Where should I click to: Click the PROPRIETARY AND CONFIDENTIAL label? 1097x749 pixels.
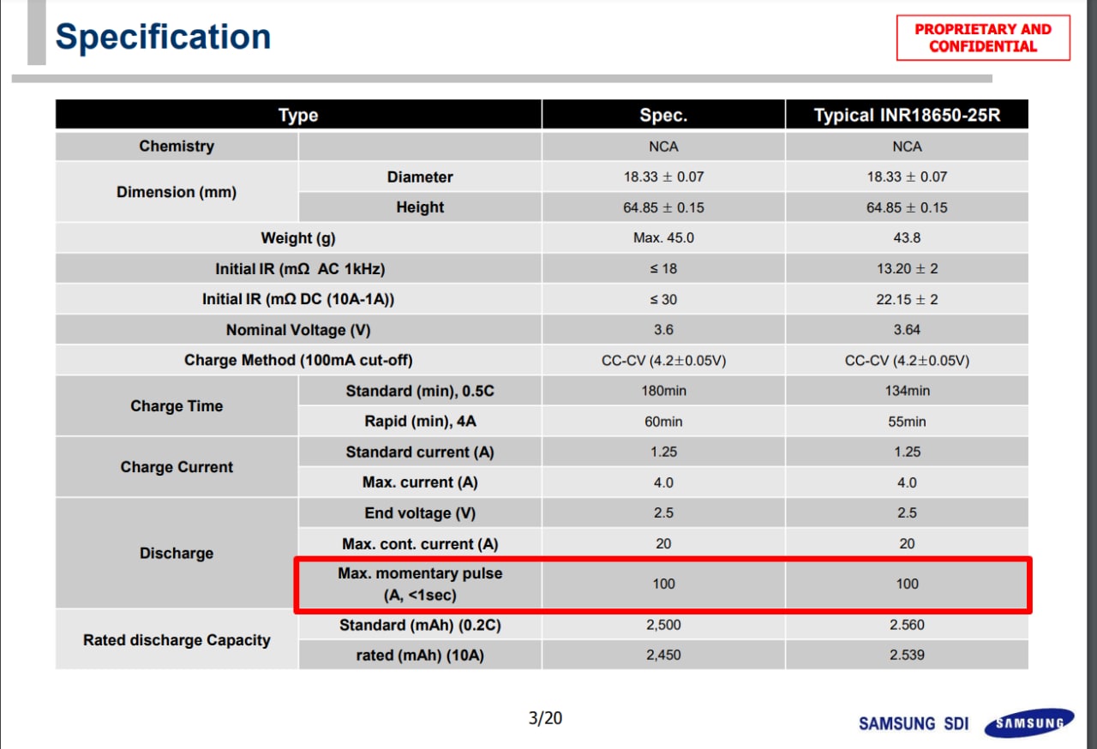click(x=983, y=38)
